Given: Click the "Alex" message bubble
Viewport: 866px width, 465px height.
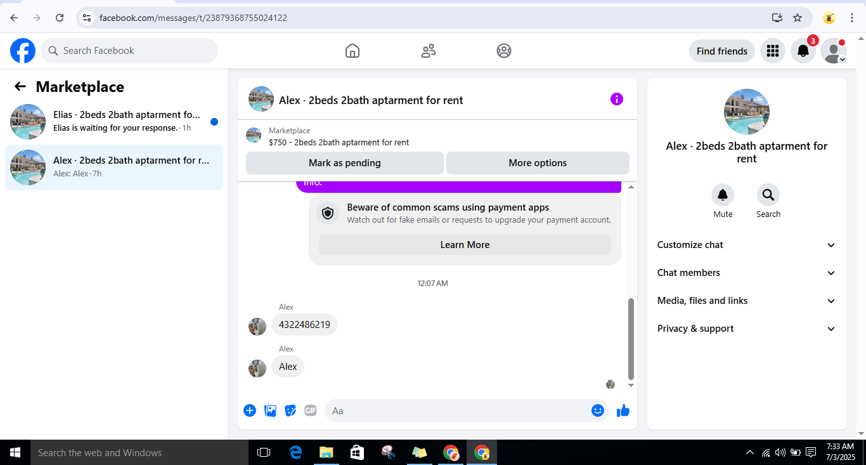Looking at the screenshot, I should (288, 367).
